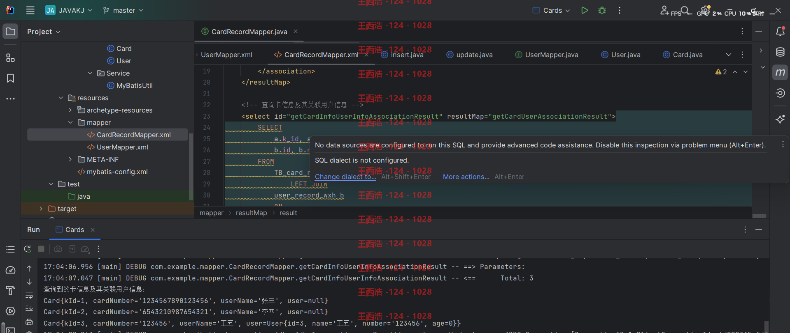The height and width of the screenshot is (333, 790).
Task: Expand the META-INF folder
Action: [70, 159]
